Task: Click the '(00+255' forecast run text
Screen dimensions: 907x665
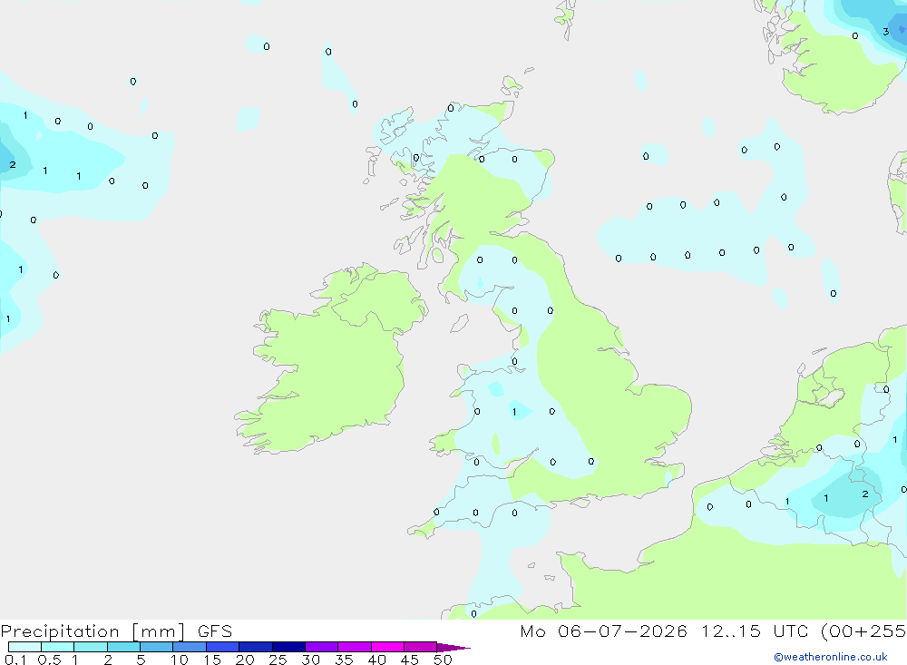Action: pyautogui.click(x=863, y=631)
